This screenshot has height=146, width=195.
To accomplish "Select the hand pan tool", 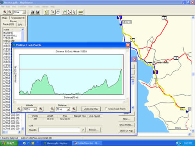I will point(58,12).
